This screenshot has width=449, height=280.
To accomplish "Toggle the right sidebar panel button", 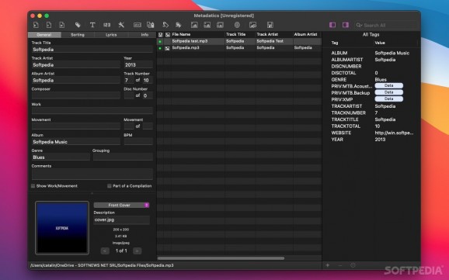I will 346,25.
